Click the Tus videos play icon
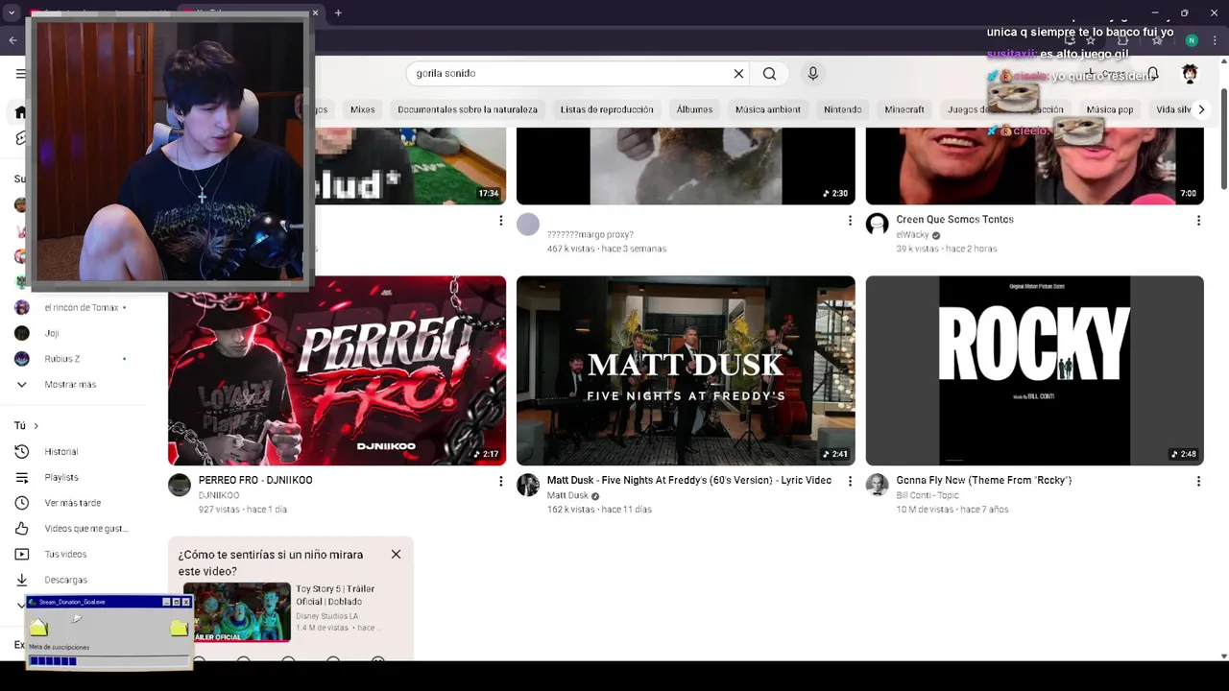This screenshot has height=691, width=1229. click(21, 554)
